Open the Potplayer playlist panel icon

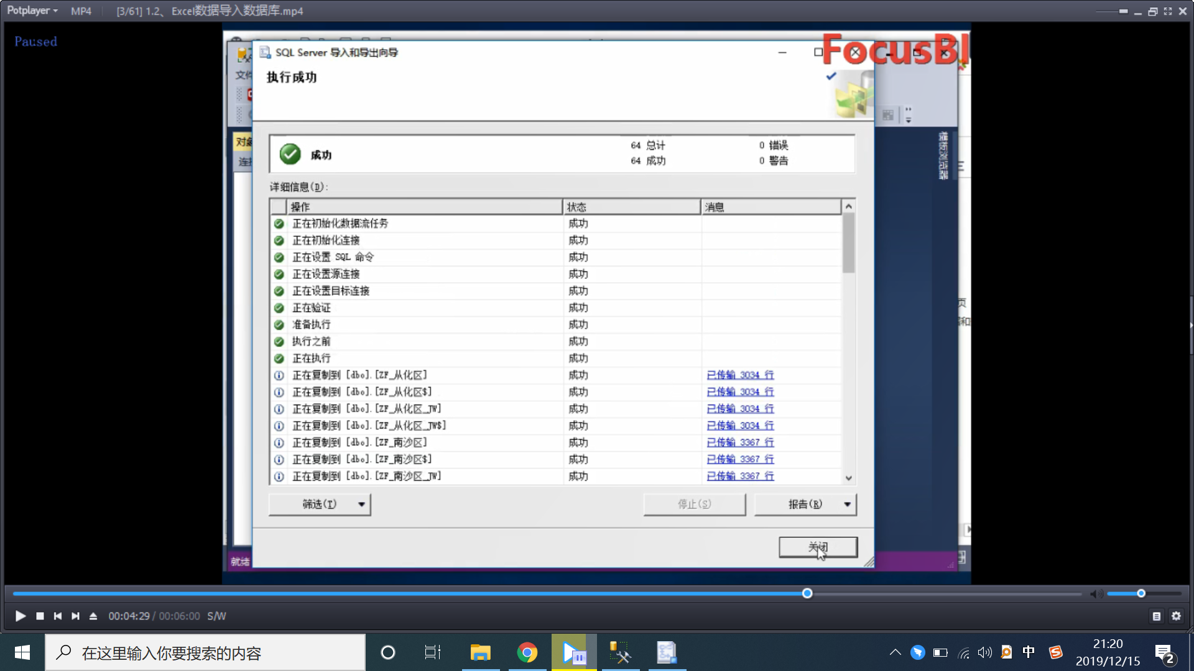click(1156, 616)
